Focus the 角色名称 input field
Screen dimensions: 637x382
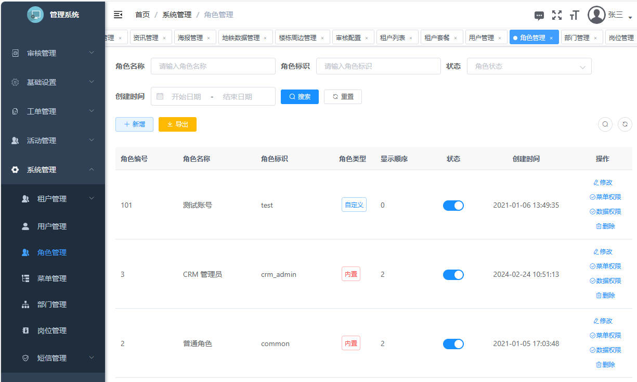(x=213, y=67)
